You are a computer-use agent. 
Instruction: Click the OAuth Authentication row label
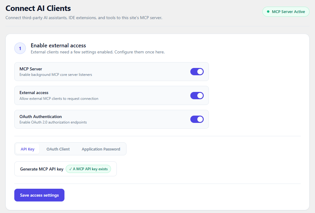40,117
